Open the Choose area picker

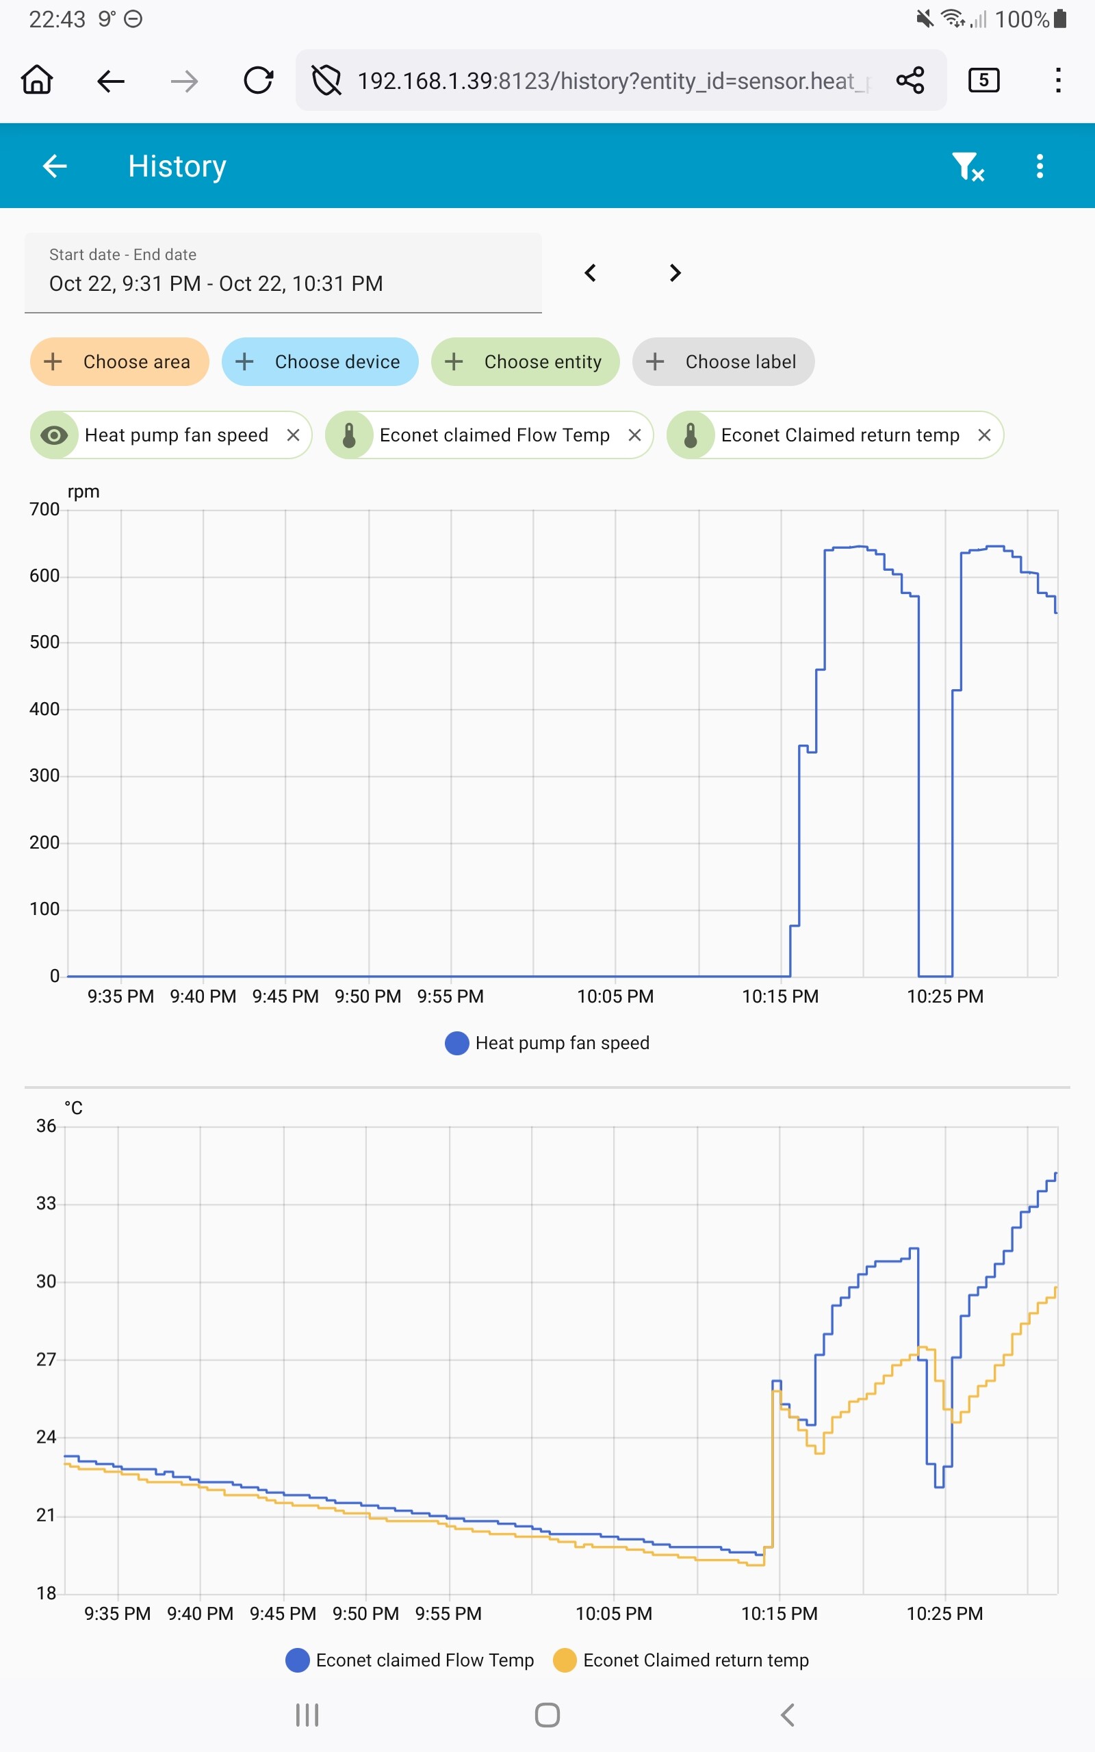point(120,362)
